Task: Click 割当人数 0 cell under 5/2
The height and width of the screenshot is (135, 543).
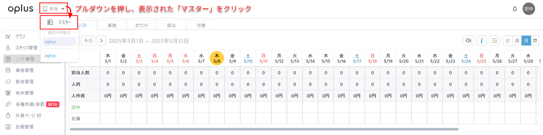Action: point(124,73)
